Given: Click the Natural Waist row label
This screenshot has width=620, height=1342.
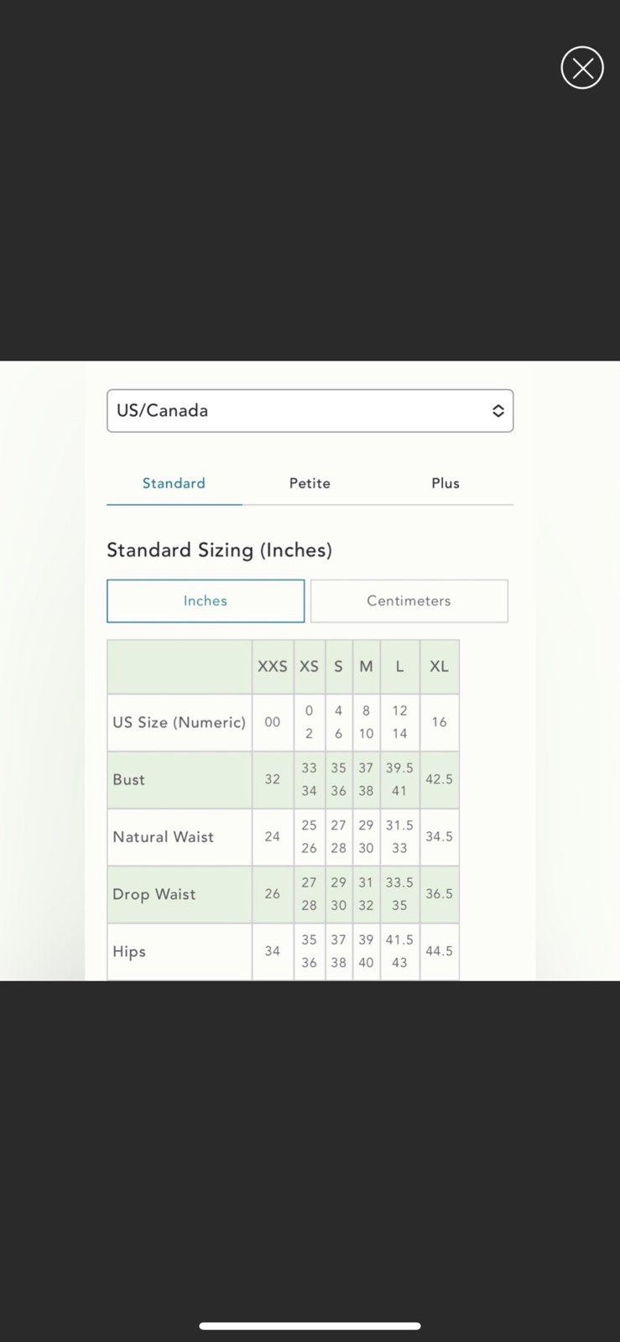Looking at the screenshot, I should [164, 837].
